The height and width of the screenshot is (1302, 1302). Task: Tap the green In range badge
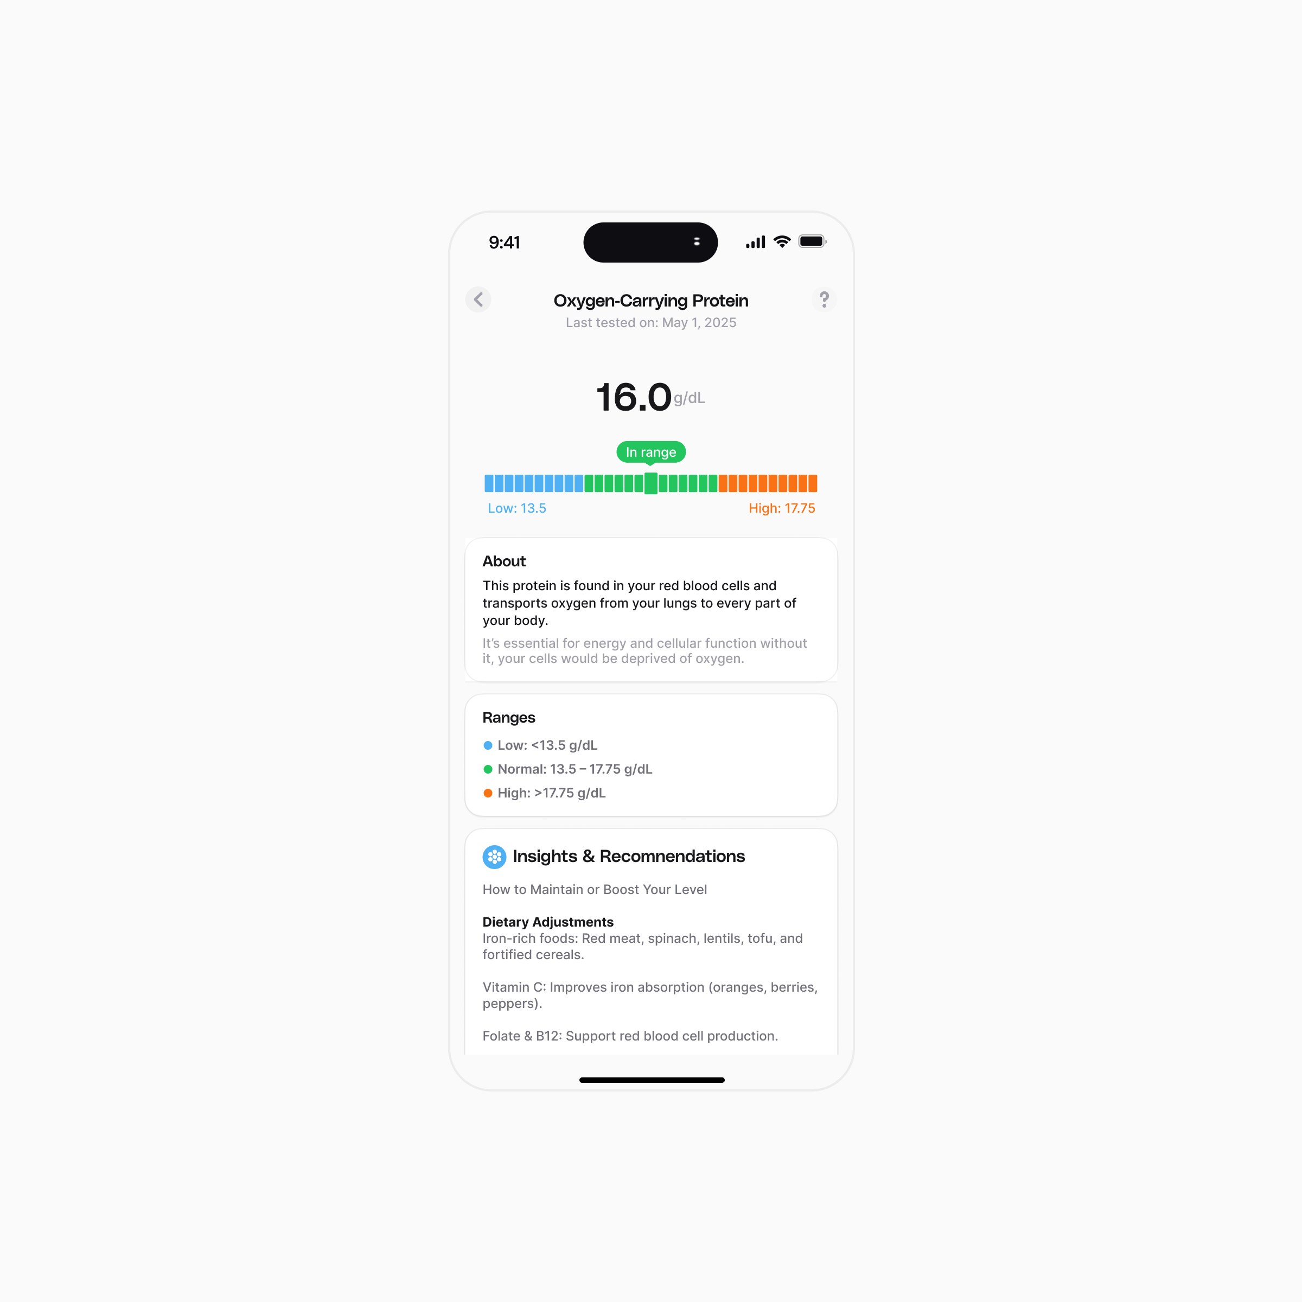click(x=651, y=453)
